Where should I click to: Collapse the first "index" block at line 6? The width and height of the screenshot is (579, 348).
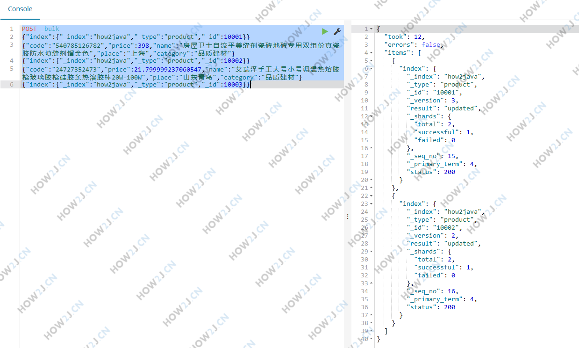372,69
